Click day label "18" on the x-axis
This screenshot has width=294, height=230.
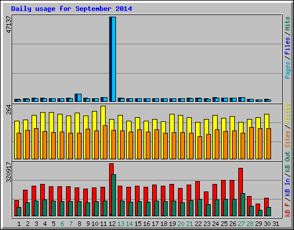point(164,224)
